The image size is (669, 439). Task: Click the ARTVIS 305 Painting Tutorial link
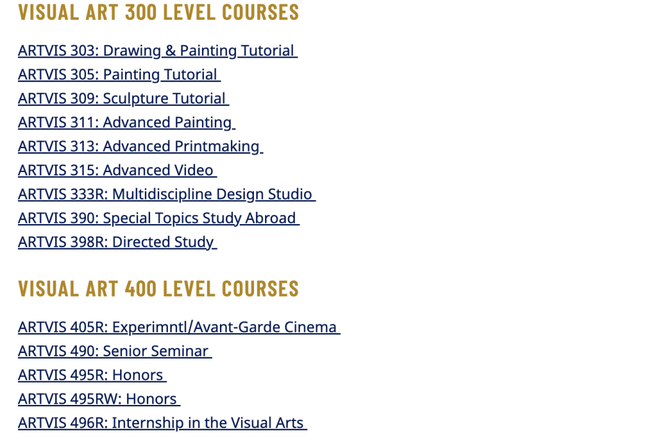[x=119, y=75]
